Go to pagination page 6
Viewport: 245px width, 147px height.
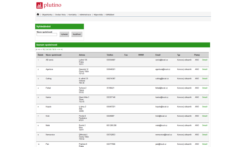pos(51,49)
